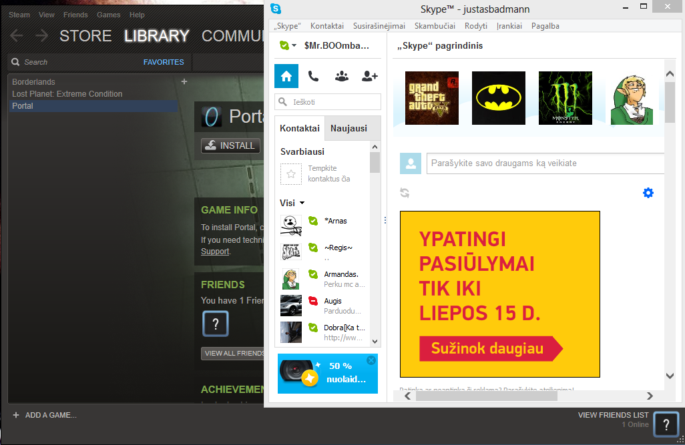This screenshot has height=445, width=685.
Task: Open the Grand Theft Auto avatar thumbnail
Action: pyautogui.click(x=432, y=98)
